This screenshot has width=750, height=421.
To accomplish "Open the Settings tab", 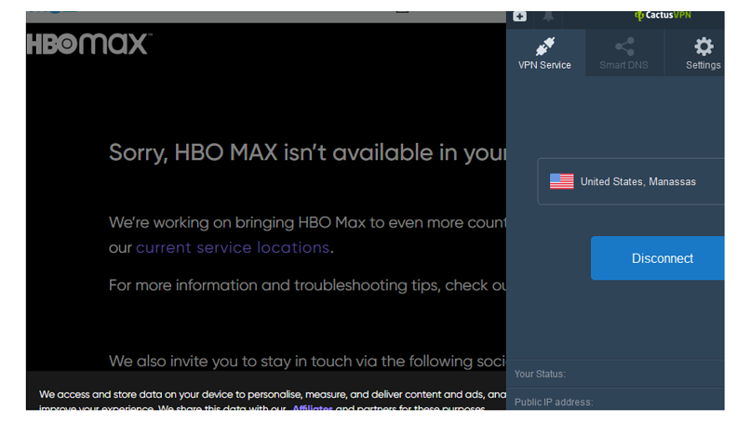I will click(x=694, y=53).
